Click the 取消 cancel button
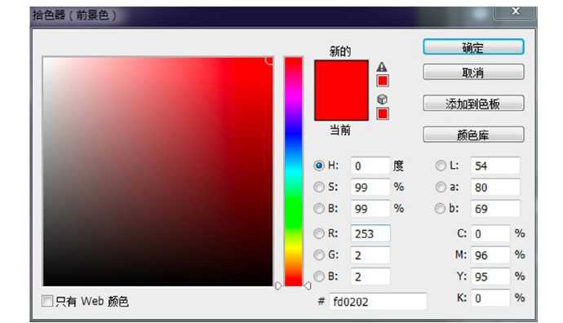The image size is (563, 323). (473, 73)
